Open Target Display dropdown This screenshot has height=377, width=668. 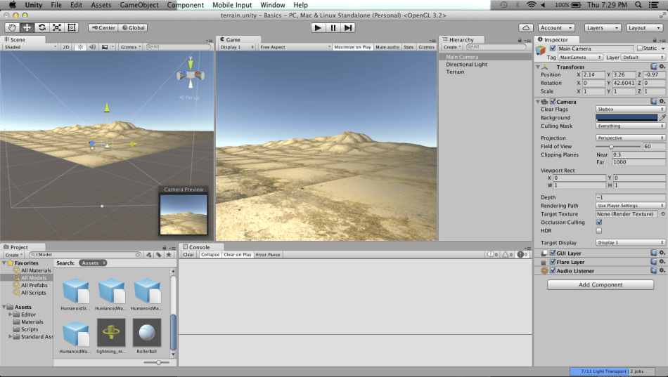[630, 242]
